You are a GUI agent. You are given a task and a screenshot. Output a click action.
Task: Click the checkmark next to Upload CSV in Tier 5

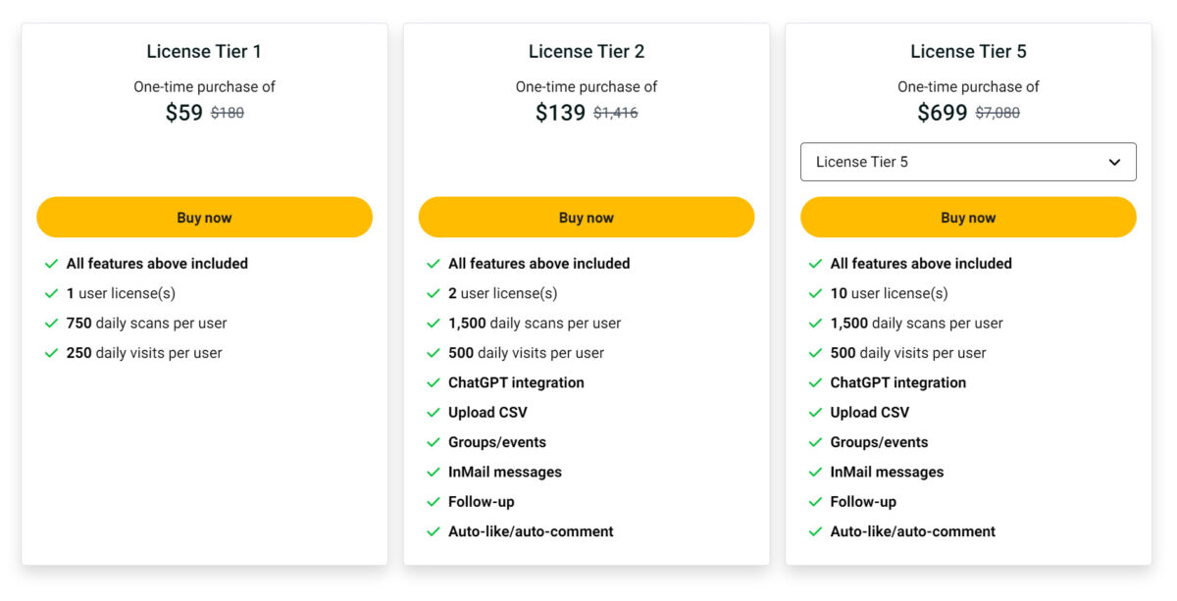(x=815, y=413)
